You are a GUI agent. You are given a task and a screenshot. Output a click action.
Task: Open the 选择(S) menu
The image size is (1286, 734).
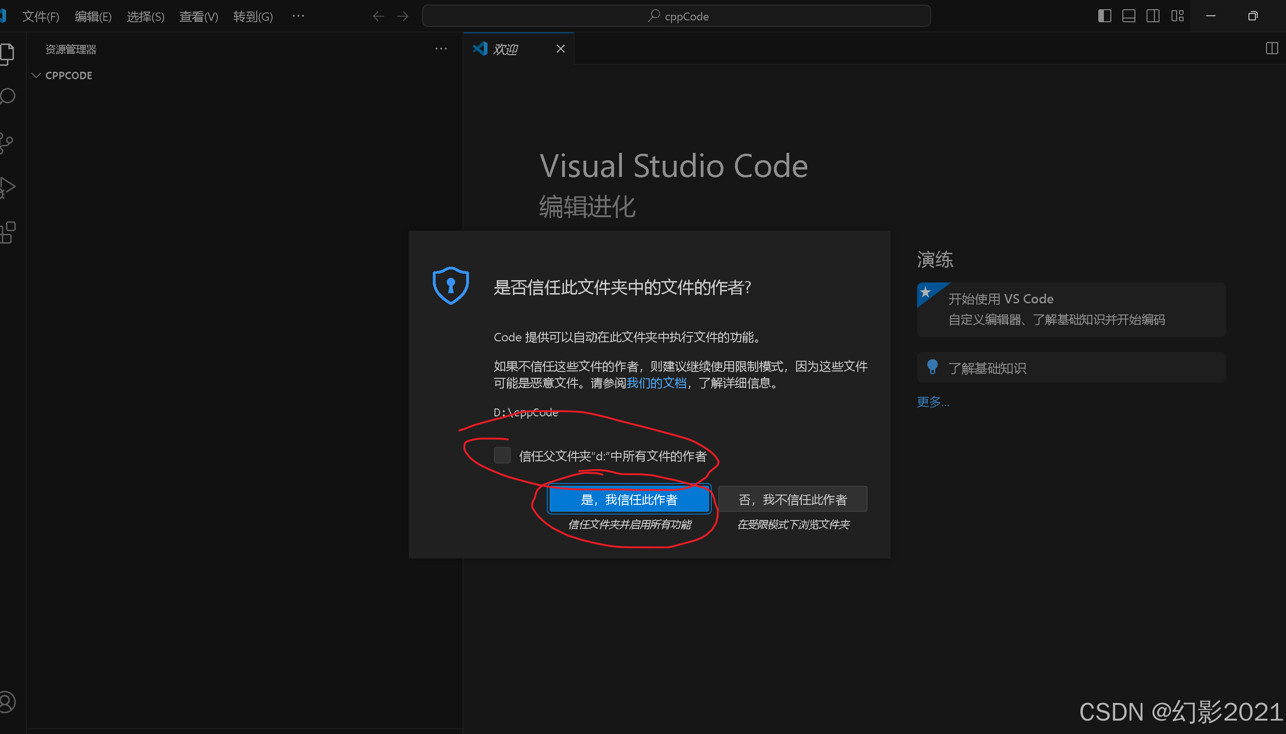tap(146, 17)
